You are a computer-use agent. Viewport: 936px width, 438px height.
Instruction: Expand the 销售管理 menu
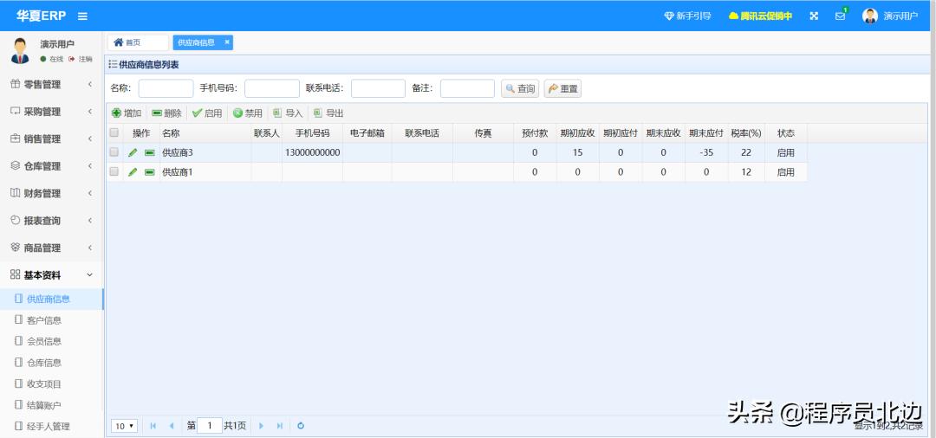click(x=51, y=138)
